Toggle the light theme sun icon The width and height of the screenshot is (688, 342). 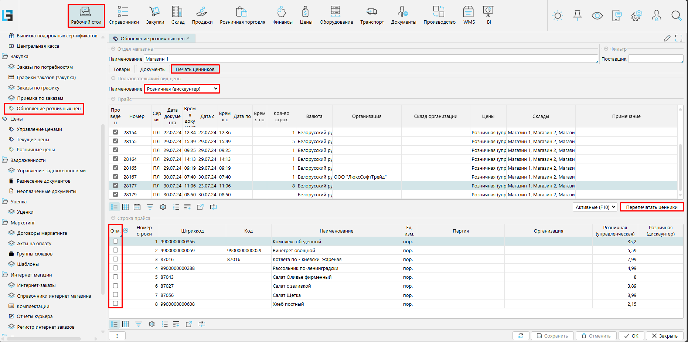tap(558, 16)
